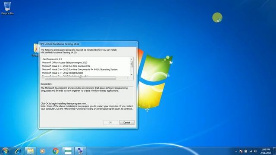The image size is (276, 155).
Task: Select .Net Framework 4.5 in the list
Action: (x=52, y=59)
